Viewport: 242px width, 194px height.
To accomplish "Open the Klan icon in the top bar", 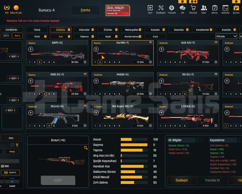I will [x=204, y=8].
